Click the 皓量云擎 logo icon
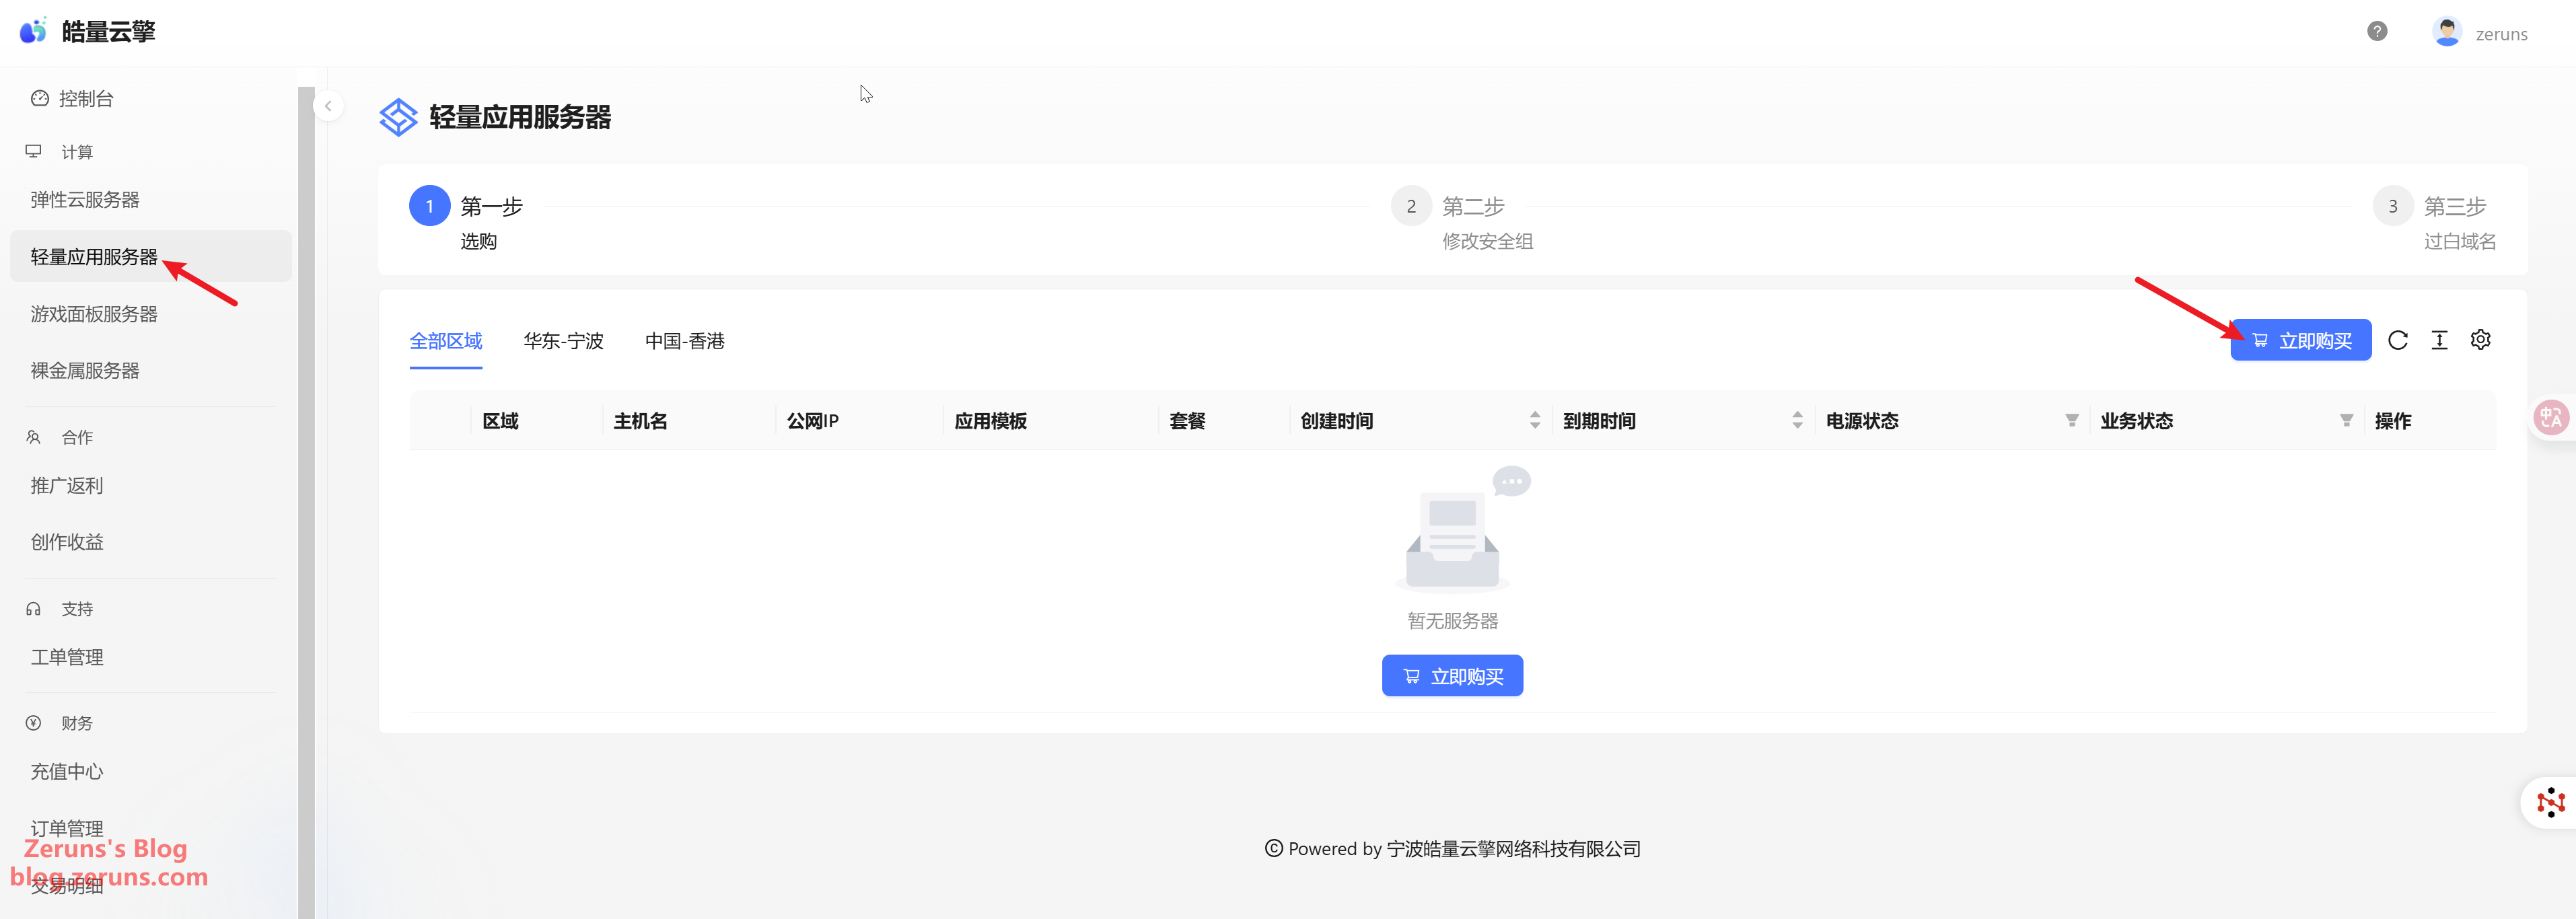 (33, 31)
